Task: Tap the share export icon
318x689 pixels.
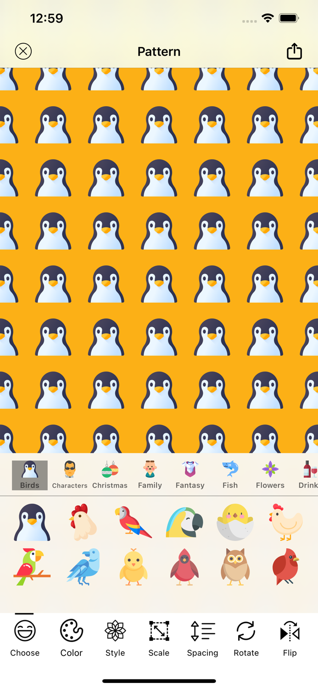Action: pyautogui.click(x=294, y=51)
